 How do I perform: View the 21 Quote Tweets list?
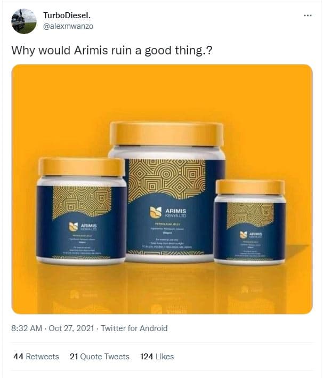tap(100, 357)
